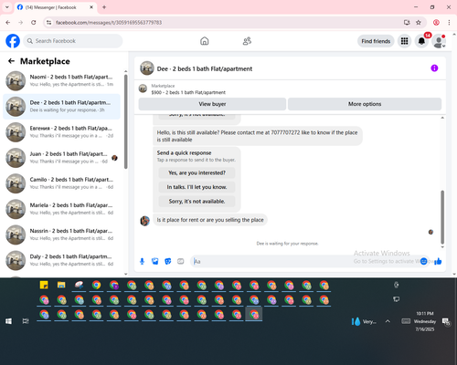This screenshot has height=365, width=457.
Task: Show hidden system tray icons
Action: tap(388, 321)
